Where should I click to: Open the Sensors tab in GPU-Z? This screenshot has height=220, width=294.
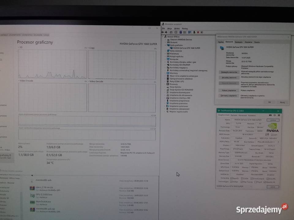(x=234, y=115)
